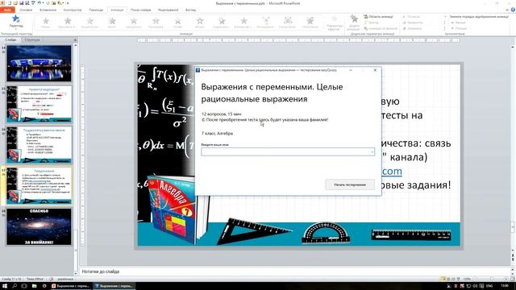The image size is (516, 290).
Task: Select slide 18 'Спасибо за внимание' thumbnail
Action: click(x=39, y=226)
